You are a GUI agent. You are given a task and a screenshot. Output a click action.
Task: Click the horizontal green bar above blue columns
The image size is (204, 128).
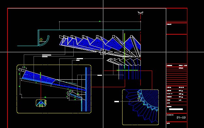click(127, 70)
